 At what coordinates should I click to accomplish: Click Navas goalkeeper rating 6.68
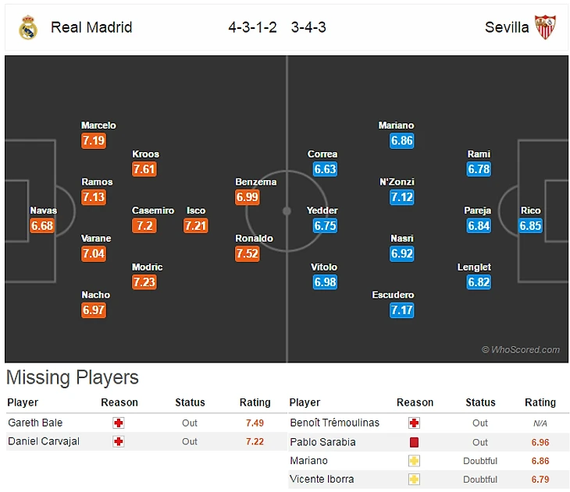point(43,226)
